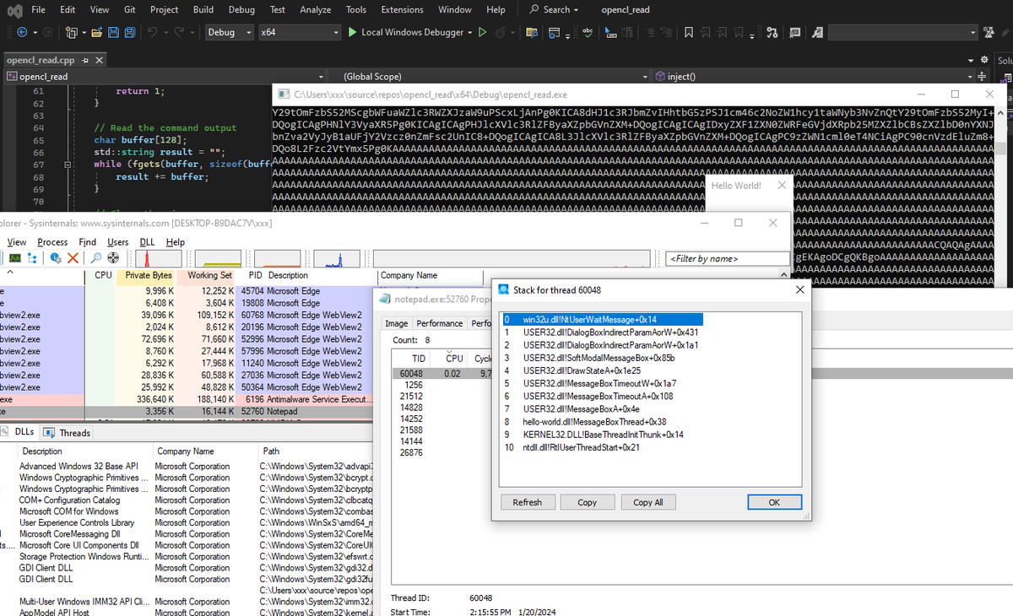Select Image tab in notepad.exe properties
This screenshot has height=616, width=1013.
396,323
